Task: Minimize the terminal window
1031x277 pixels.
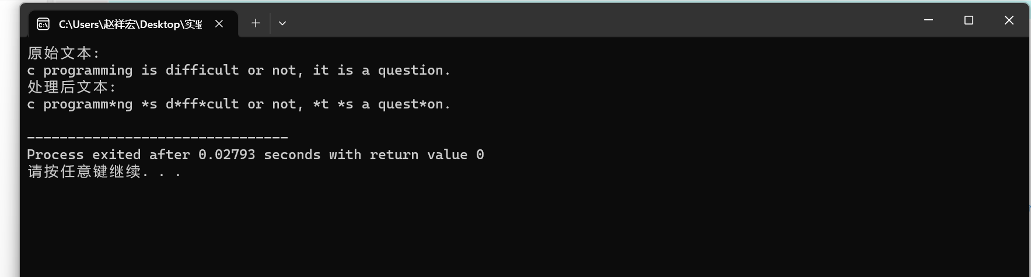Action: (929, 20)
